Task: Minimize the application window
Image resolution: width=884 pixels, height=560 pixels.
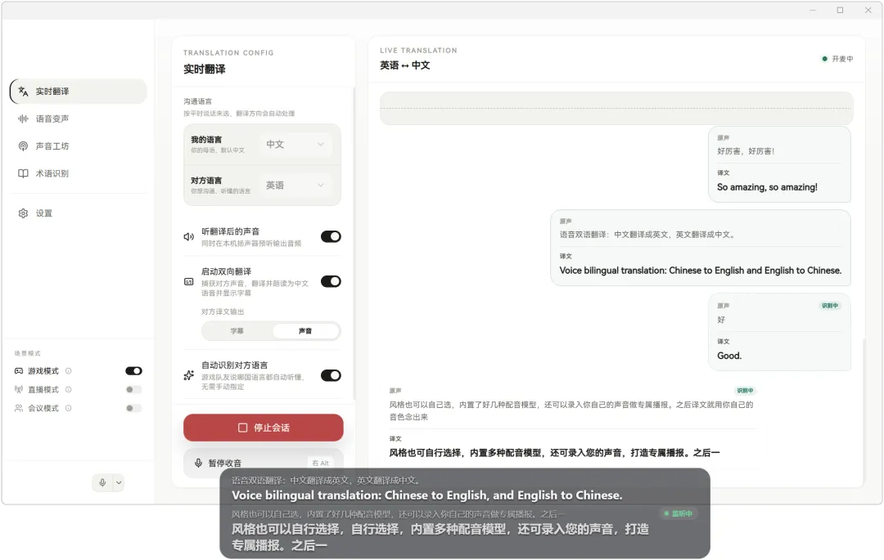Action: click(813, 10)
